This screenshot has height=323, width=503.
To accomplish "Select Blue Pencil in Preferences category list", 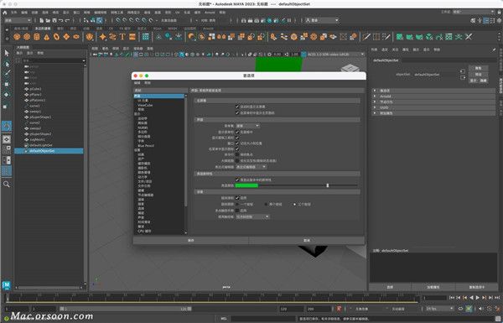I will point(146,145).
